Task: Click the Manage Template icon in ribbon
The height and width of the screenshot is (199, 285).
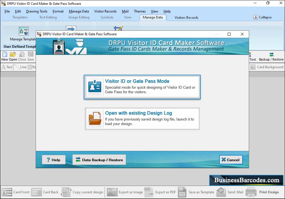Action: [x=24, y=31]
